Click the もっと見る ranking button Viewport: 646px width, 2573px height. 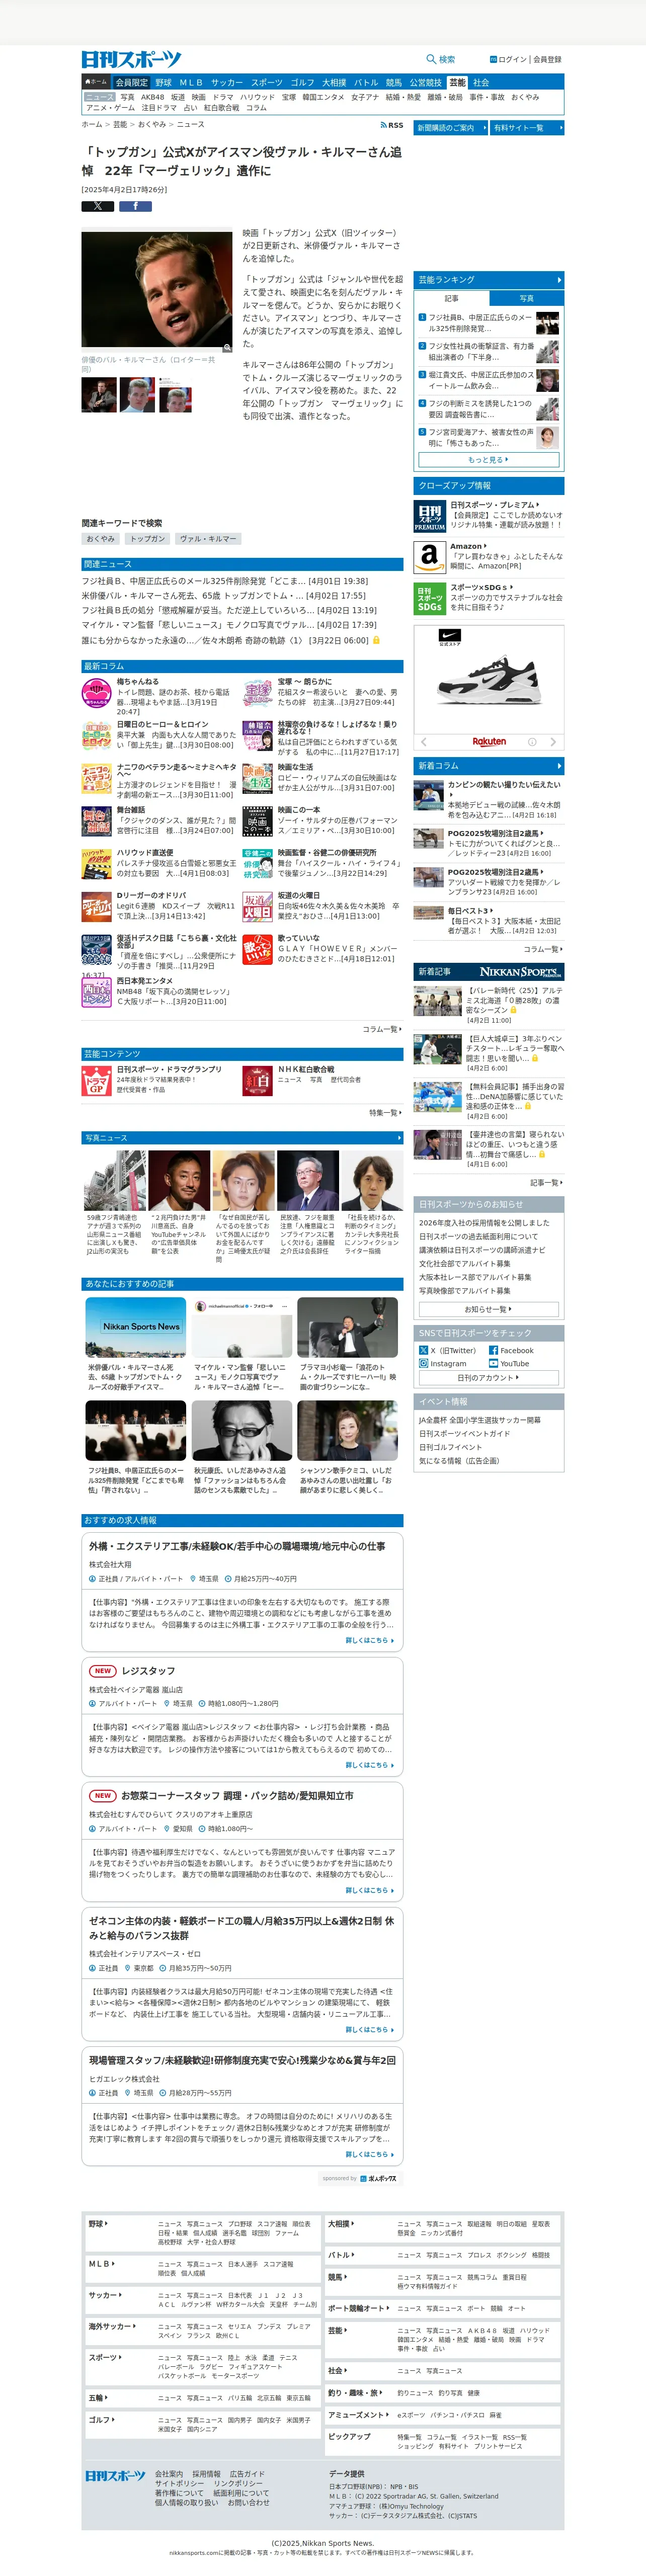(488, 459)
